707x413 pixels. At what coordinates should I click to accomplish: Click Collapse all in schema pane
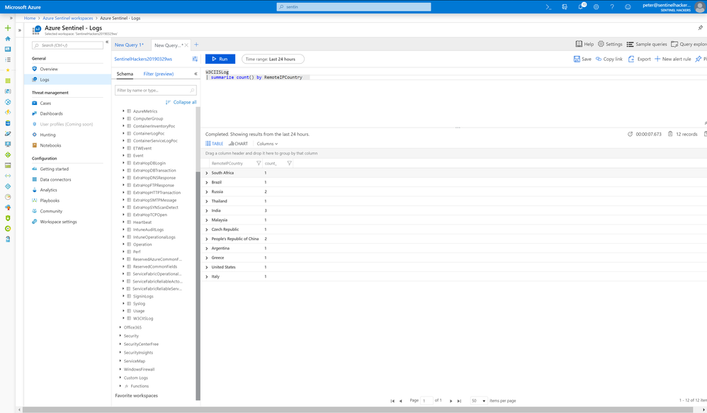(x=181, y=102)
